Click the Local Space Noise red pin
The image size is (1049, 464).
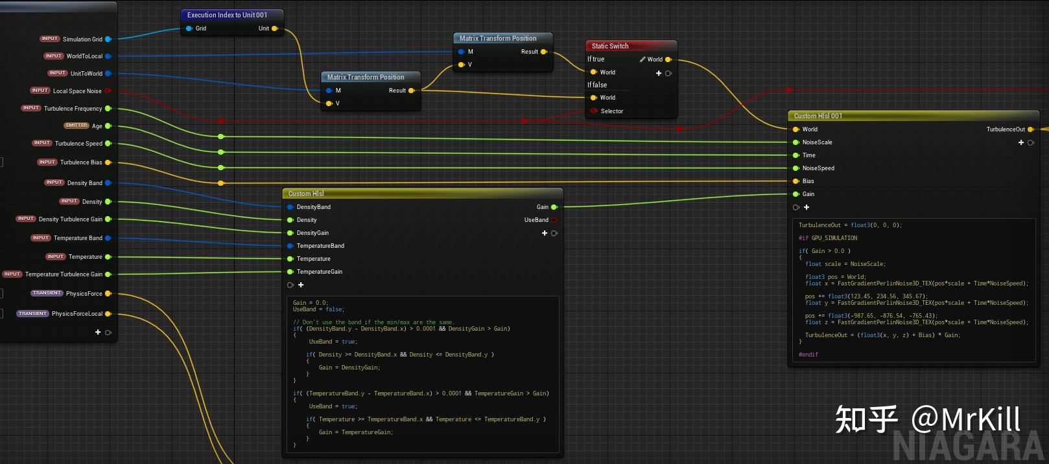(108, 91)
